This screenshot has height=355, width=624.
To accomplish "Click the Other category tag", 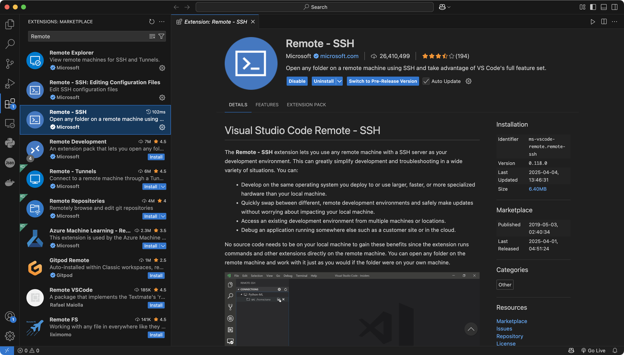I will tap(505, 285).
